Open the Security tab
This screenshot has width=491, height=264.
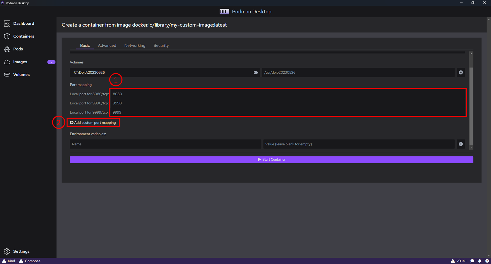(x=161, y=46)
